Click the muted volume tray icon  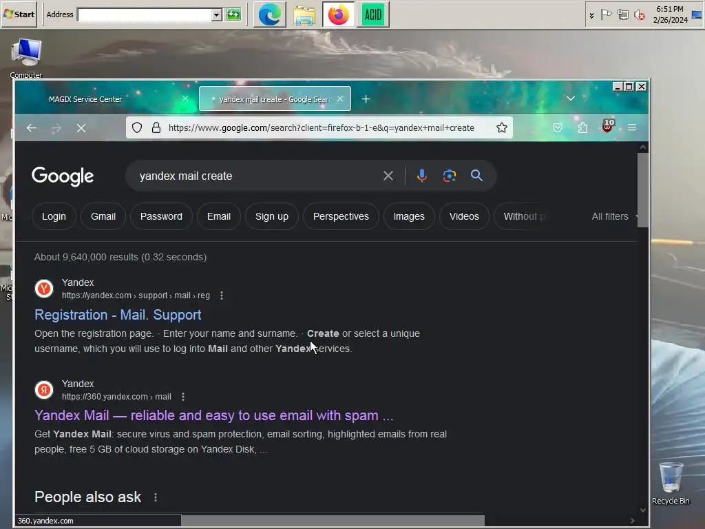[x=639, y=15]
